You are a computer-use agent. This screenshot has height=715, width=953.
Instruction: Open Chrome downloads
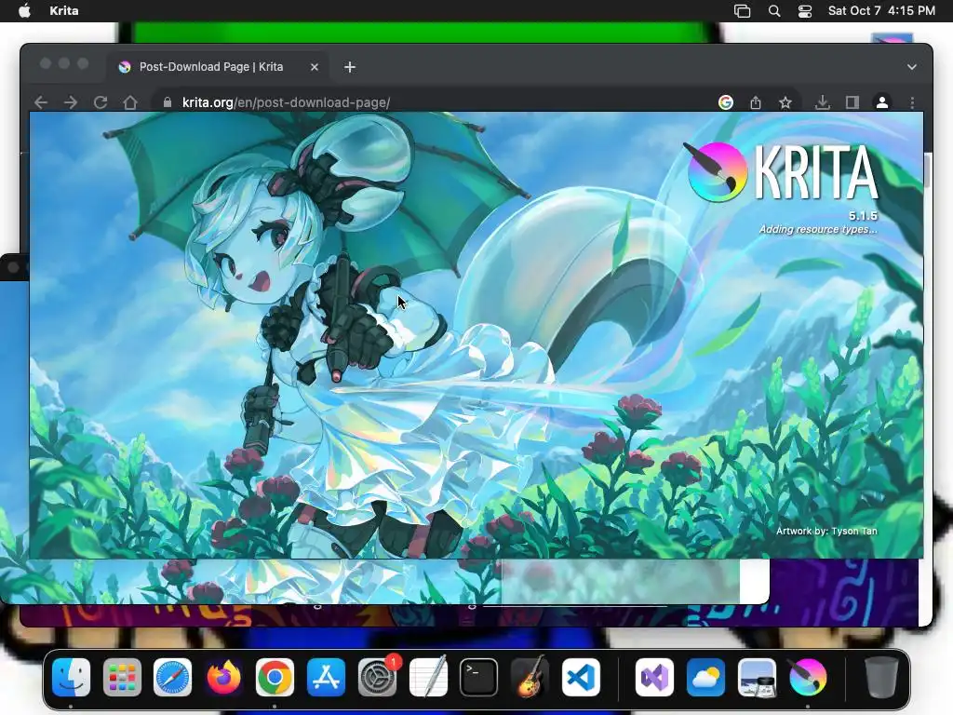coord(823,102)
